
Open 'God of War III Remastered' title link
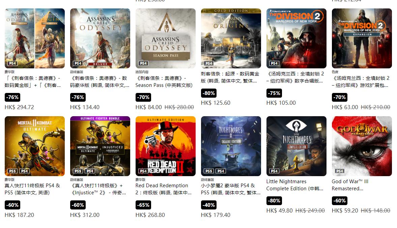(350, 185)
